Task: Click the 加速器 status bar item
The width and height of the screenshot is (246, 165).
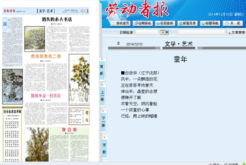Action: [x=232, y=164]
